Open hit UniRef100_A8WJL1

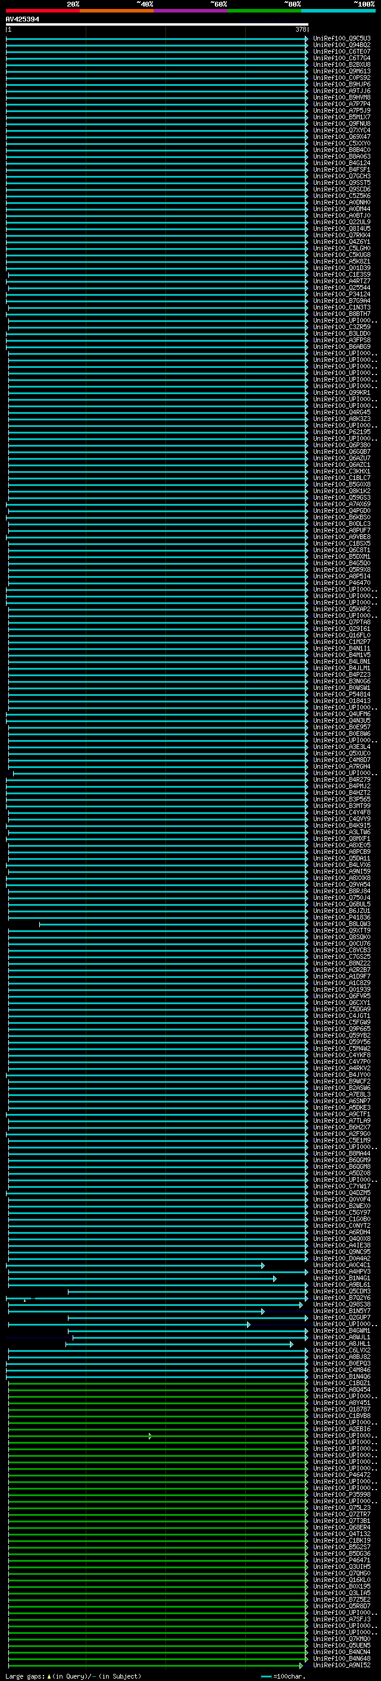click(342, 1337)
